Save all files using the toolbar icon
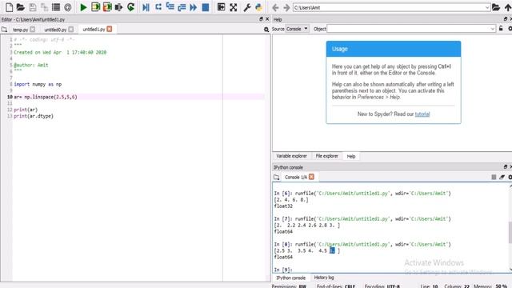The image size is (512, 288). click(44, 7)
